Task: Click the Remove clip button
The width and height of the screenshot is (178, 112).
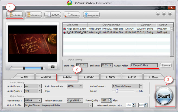Action: (34, 15)
